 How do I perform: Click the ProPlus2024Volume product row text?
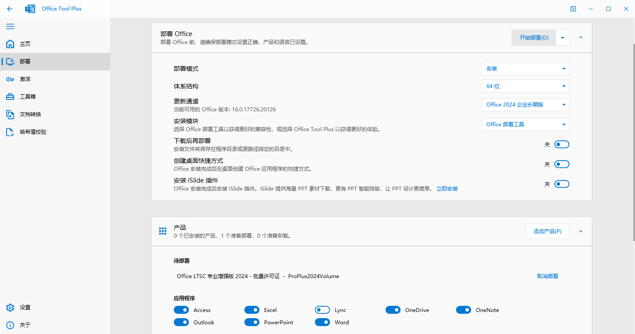click(258, 276)
